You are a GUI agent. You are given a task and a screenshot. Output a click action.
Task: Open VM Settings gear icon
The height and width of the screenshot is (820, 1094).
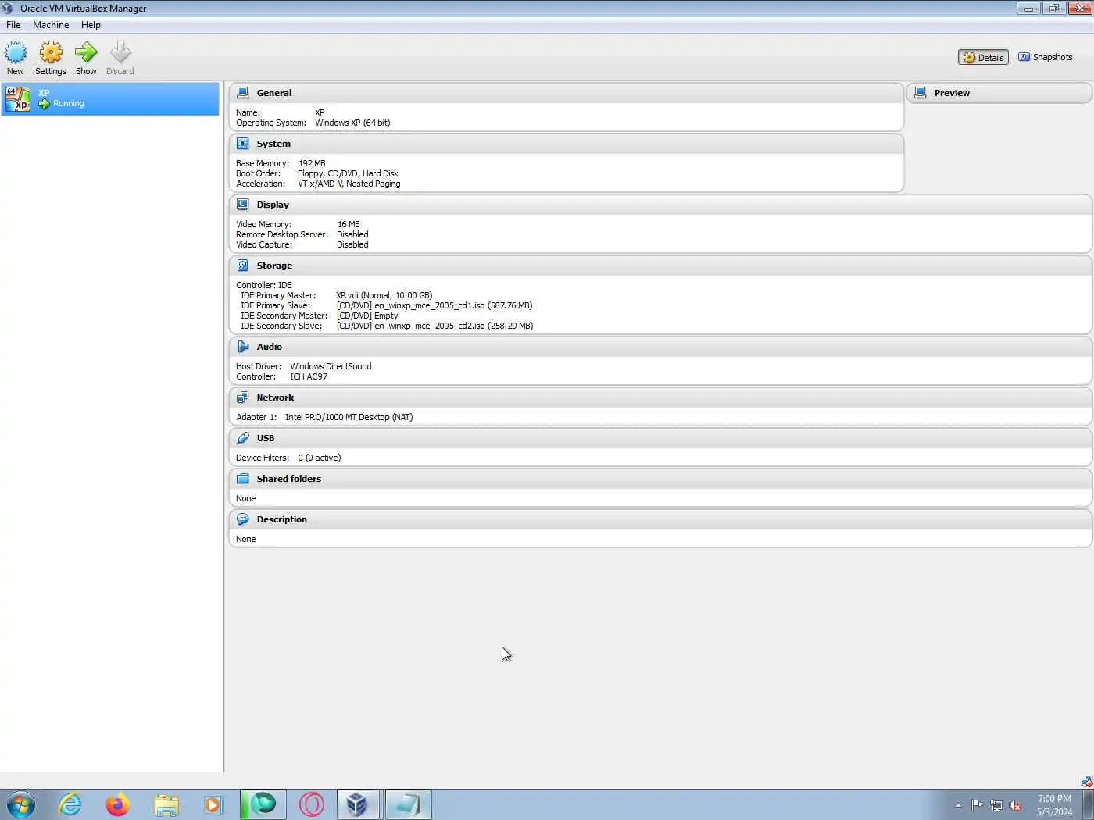click(x=51, y=52)
